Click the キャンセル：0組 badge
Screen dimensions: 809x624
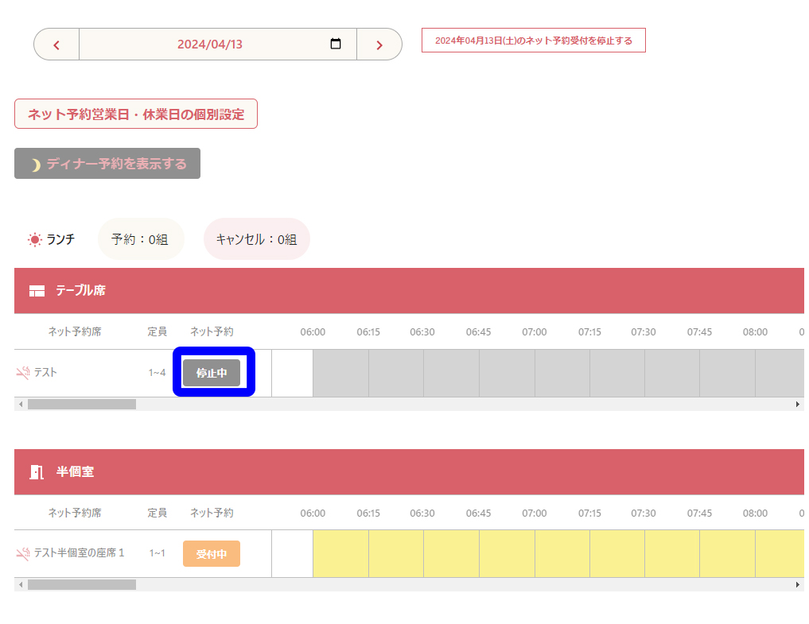point(256,239)
